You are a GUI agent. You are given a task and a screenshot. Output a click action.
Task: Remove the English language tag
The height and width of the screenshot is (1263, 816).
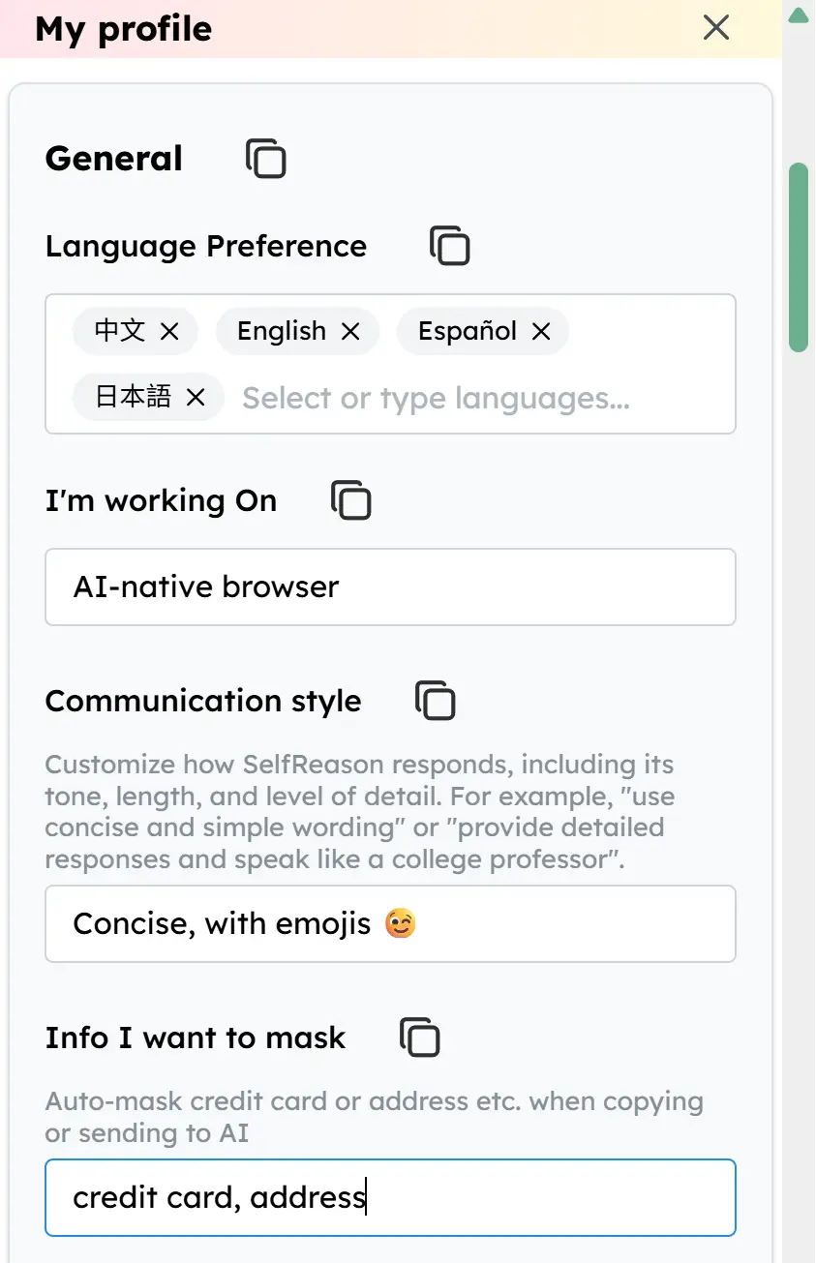350,332
